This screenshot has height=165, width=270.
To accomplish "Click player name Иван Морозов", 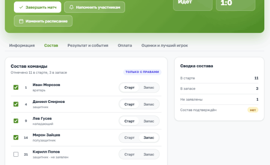I will tap(46, 85).
